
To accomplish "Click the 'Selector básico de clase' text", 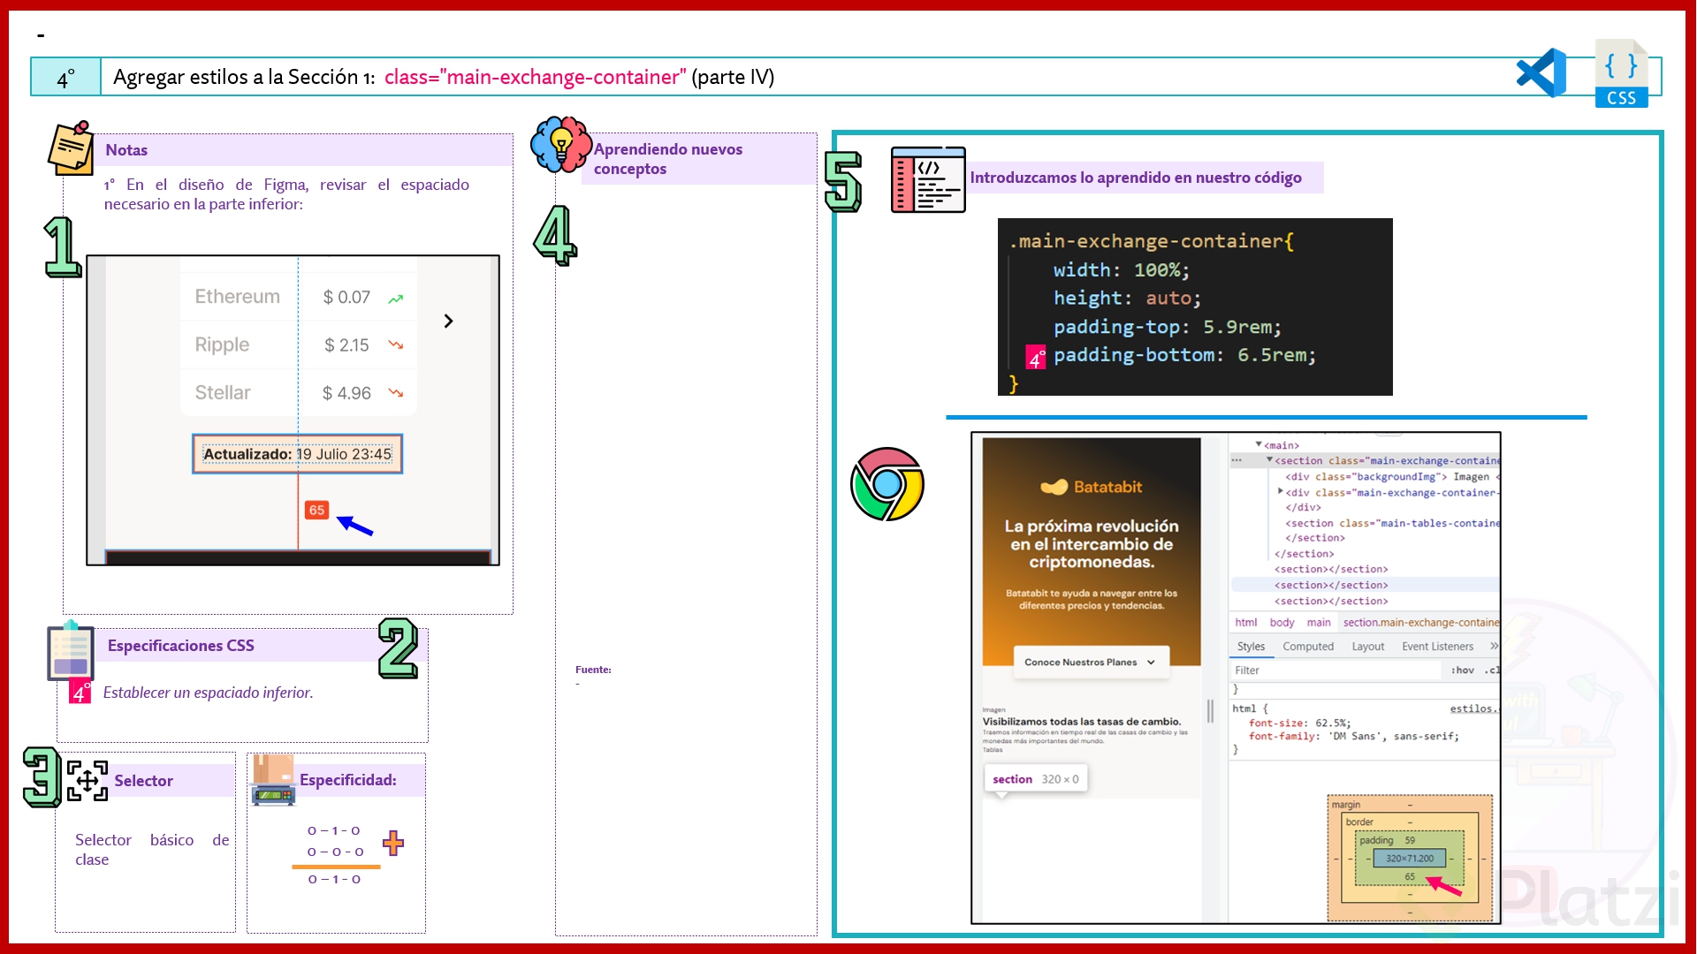I will (152, 850).
